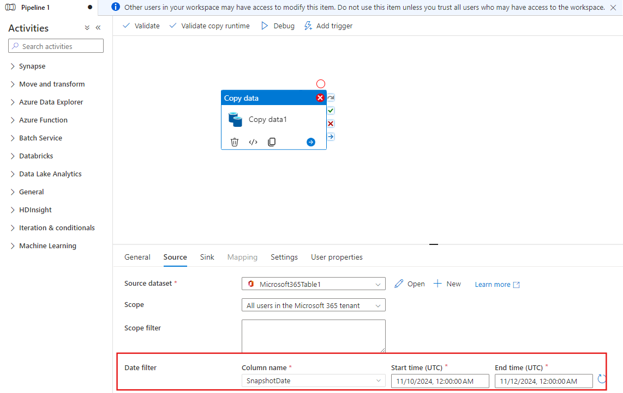The height and width of the screenshot is (393, 623).
Task: Click the Start time (UTC) field
Action: [440, 381]
